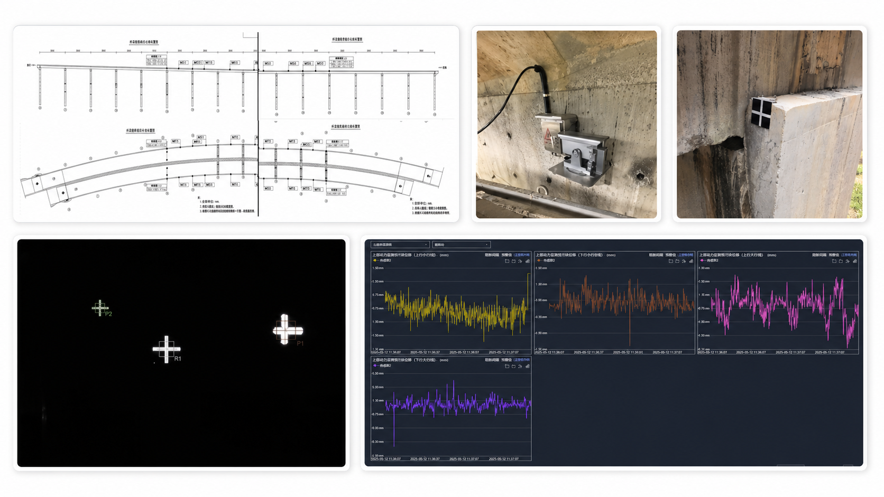The width and height of the screenshot is (884, 497).
Task: Click the restore icon on orange chart toolbar
Action: [684, 261]
